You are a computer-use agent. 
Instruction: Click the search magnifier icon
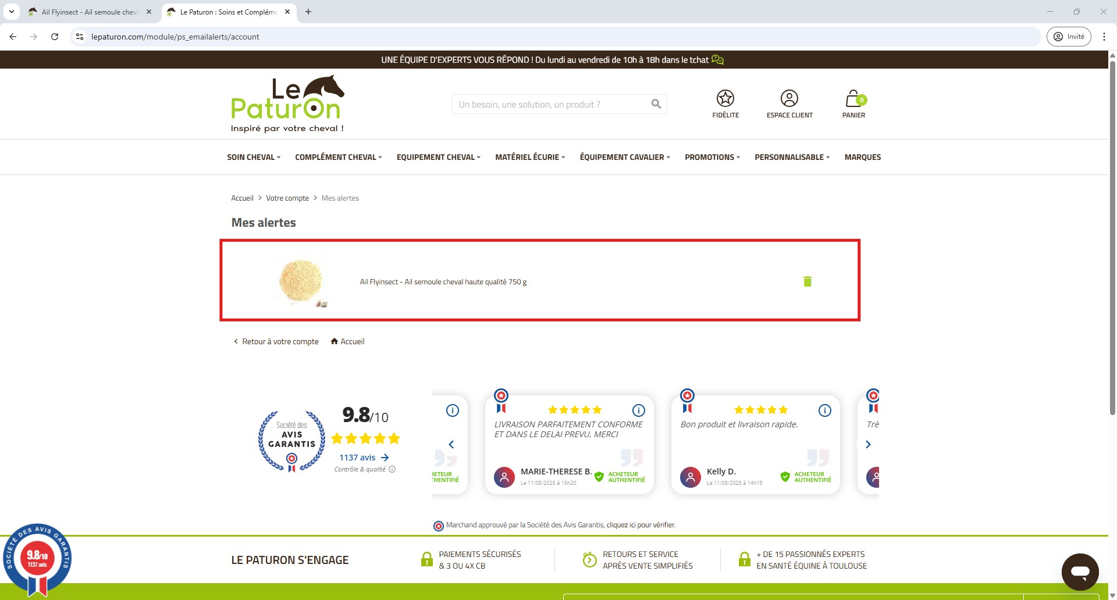tap(656, 104)
